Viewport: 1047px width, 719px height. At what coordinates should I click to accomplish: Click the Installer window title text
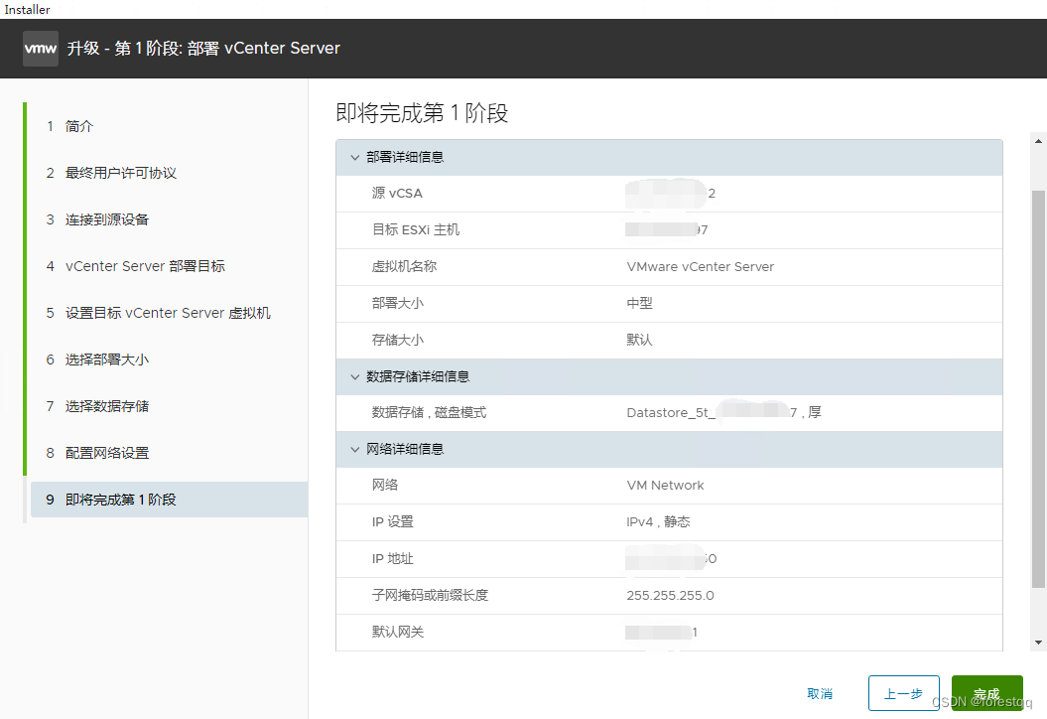coord(28,9)
